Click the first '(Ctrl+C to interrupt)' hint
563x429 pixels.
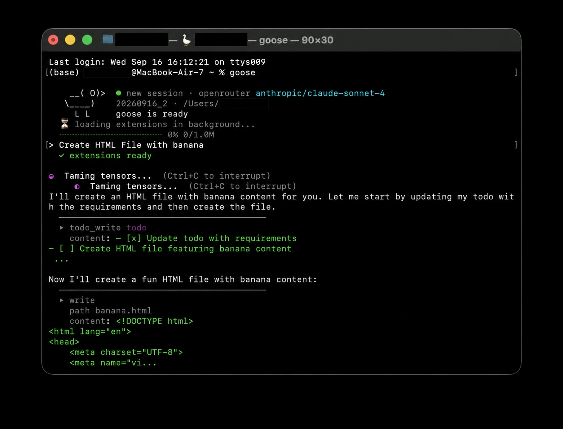pos(217,176)
